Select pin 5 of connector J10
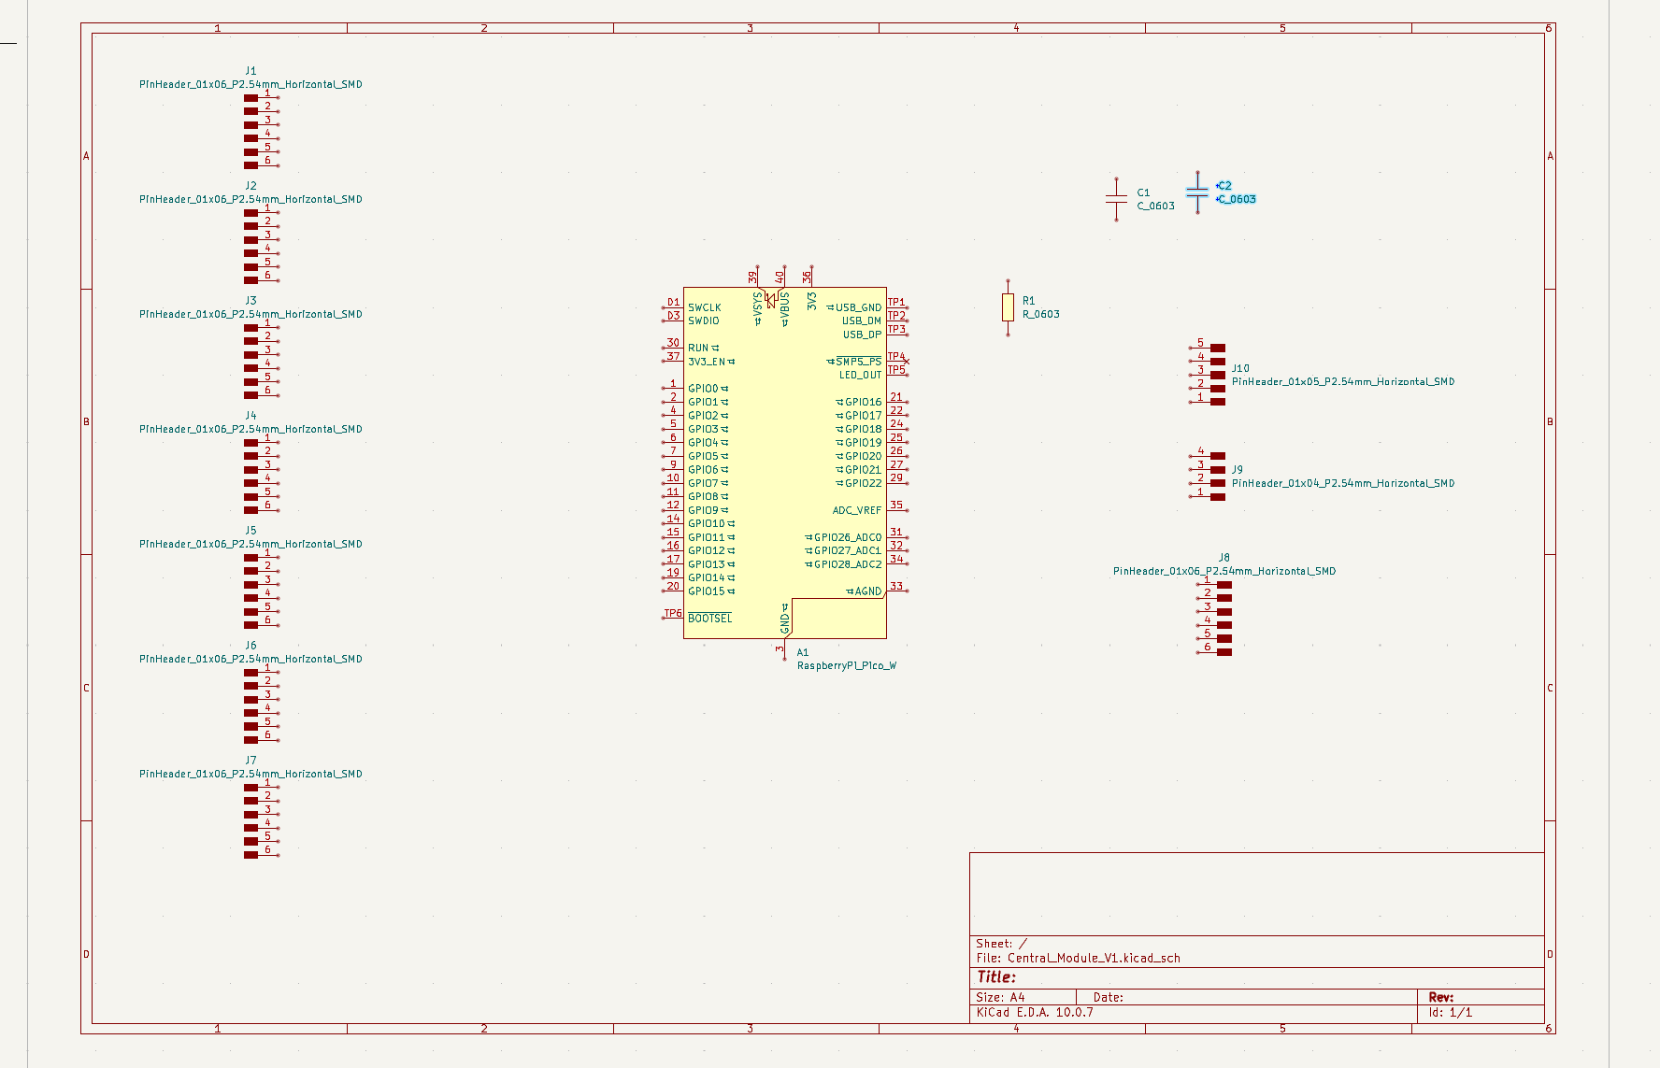Viewport: 1660px width, 1068px height. point(1207,347)
